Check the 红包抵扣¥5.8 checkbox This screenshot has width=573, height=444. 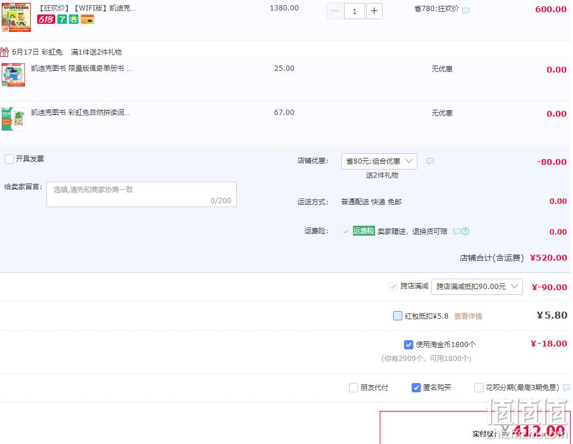(x=398, y=316)
